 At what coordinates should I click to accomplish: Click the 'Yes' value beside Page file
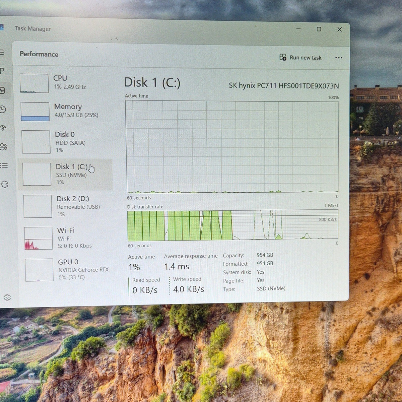[261, 280]
